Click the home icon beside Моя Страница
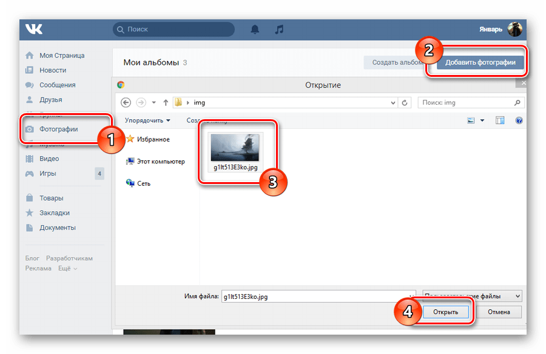 30,56
